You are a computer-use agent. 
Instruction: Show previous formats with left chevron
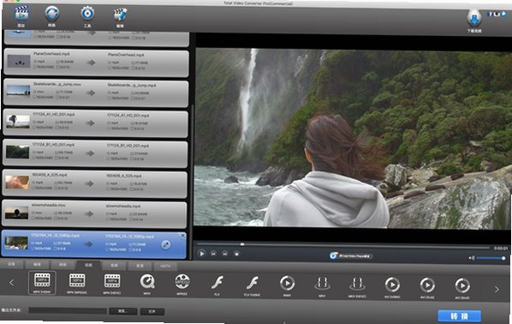click(x=12, y=283)
